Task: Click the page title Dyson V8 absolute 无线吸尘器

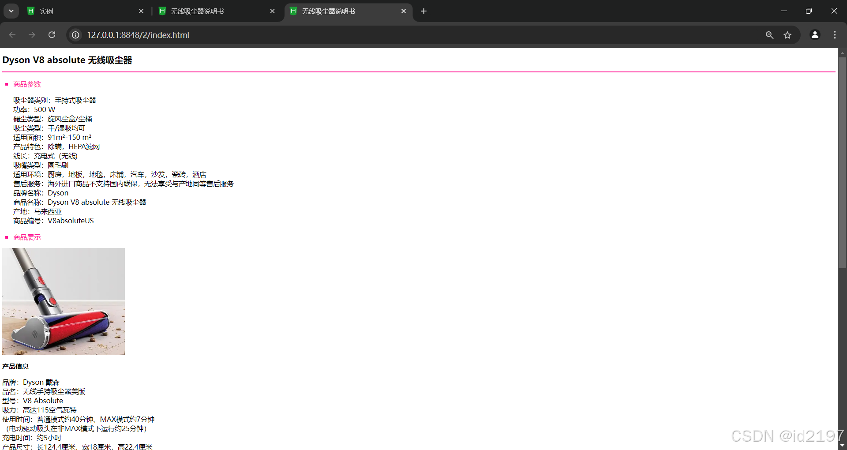Action: coord(67,60)
